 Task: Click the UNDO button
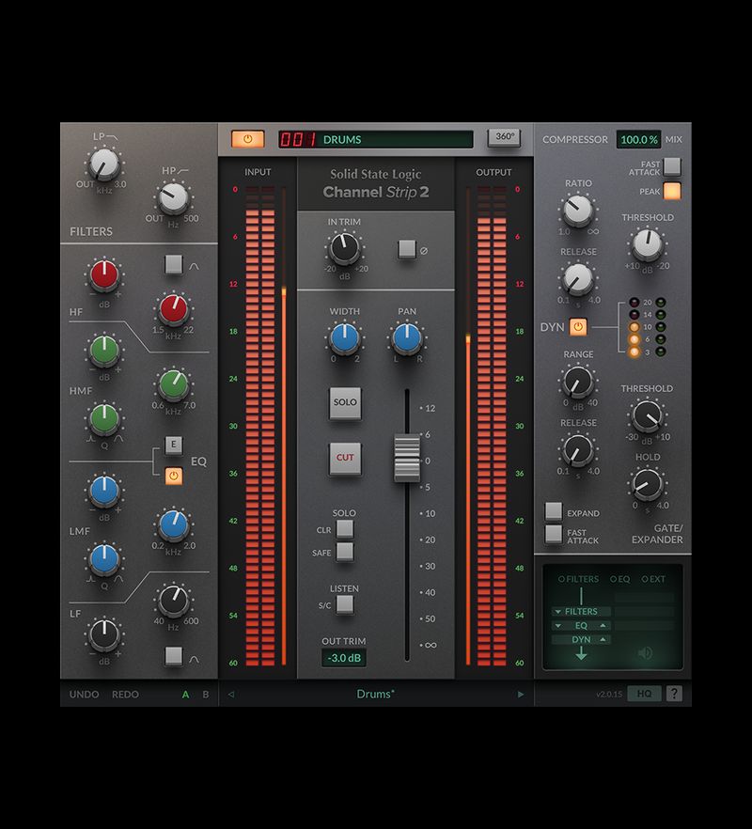83,695
